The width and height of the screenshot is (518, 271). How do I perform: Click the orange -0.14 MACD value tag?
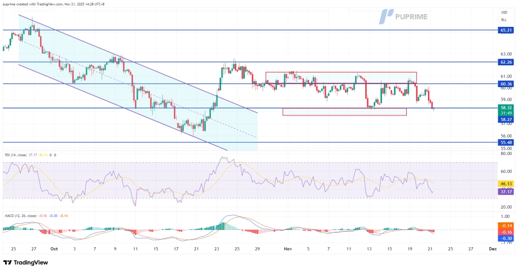tap(506, 225)
